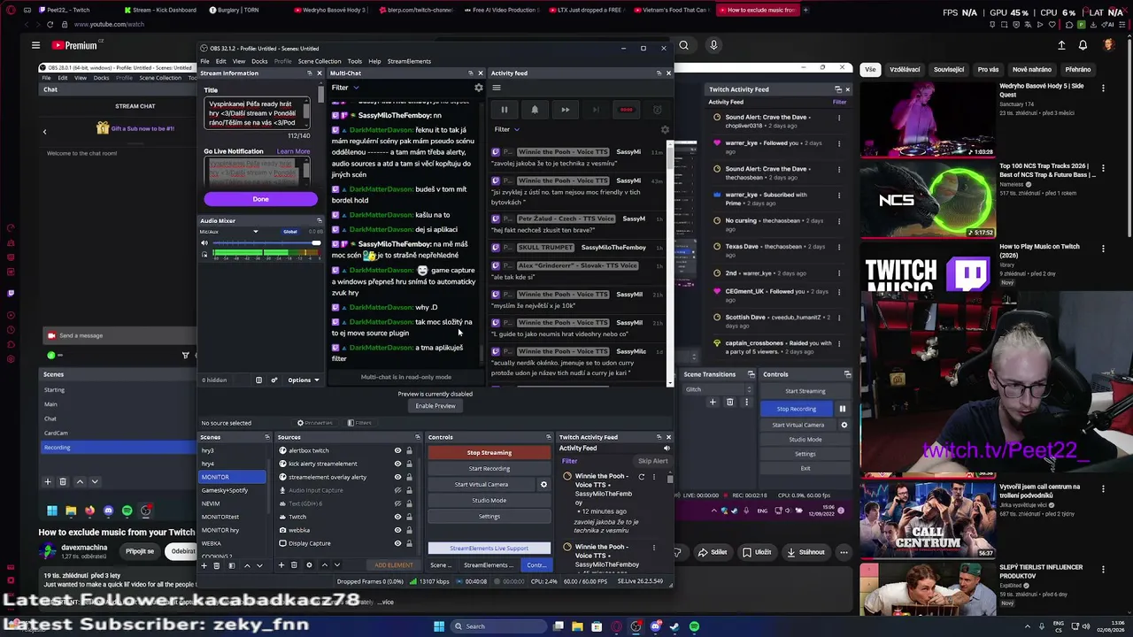Switch to the StreamElements dock tab
This screenshot has width=1133, height=637.
click(488, 565)
